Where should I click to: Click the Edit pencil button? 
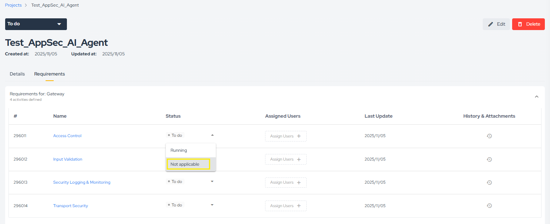[496, 24]
